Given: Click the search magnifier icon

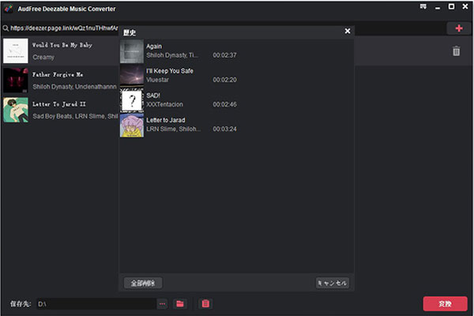Looking at the screenshot, I should point(6,28).
